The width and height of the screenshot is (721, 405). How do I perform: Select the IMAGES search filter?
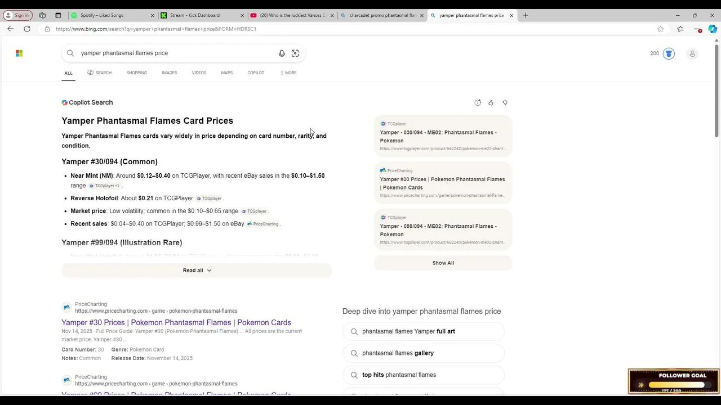point(170,73)
